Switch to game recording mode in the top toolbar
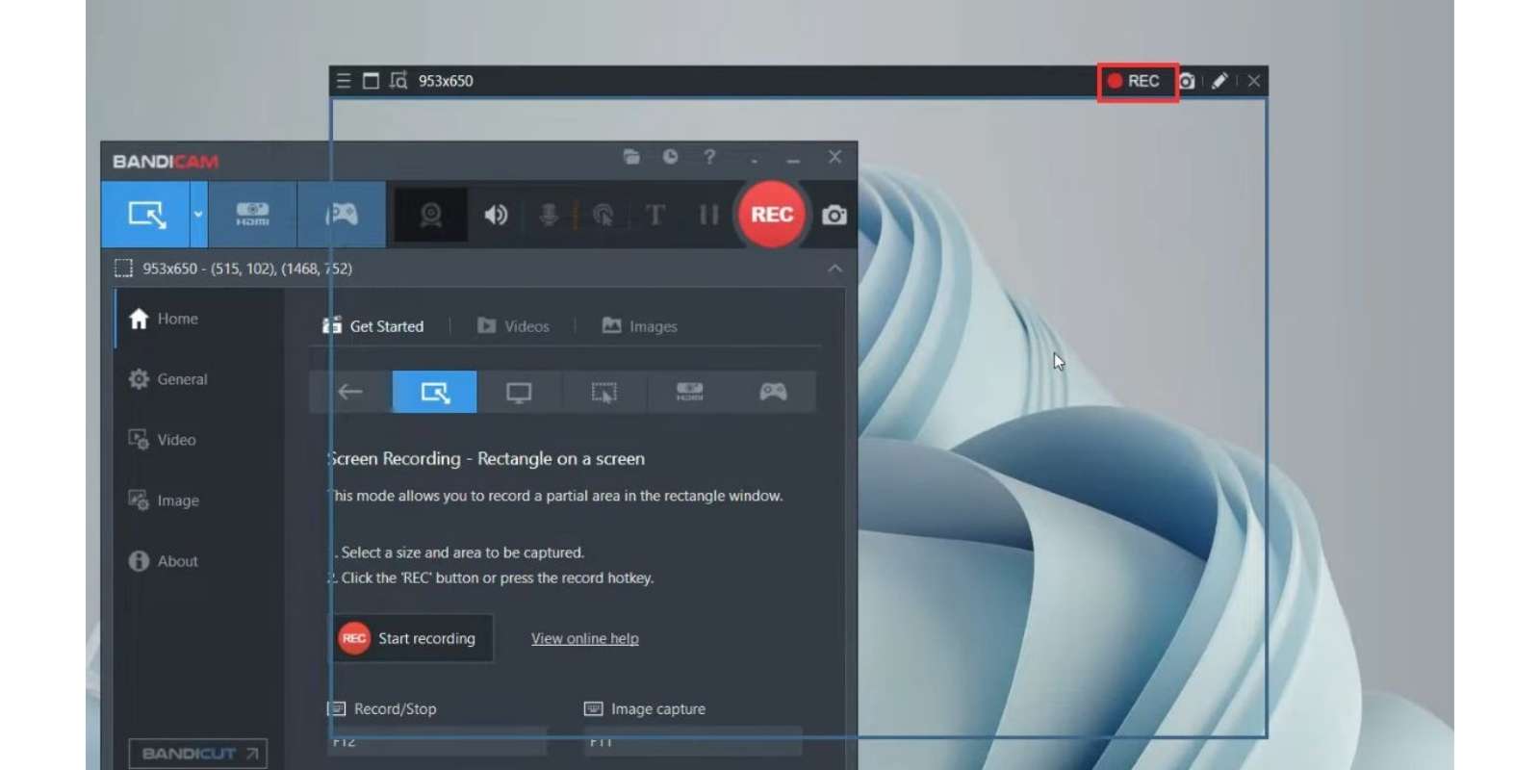 coord(342,215)
